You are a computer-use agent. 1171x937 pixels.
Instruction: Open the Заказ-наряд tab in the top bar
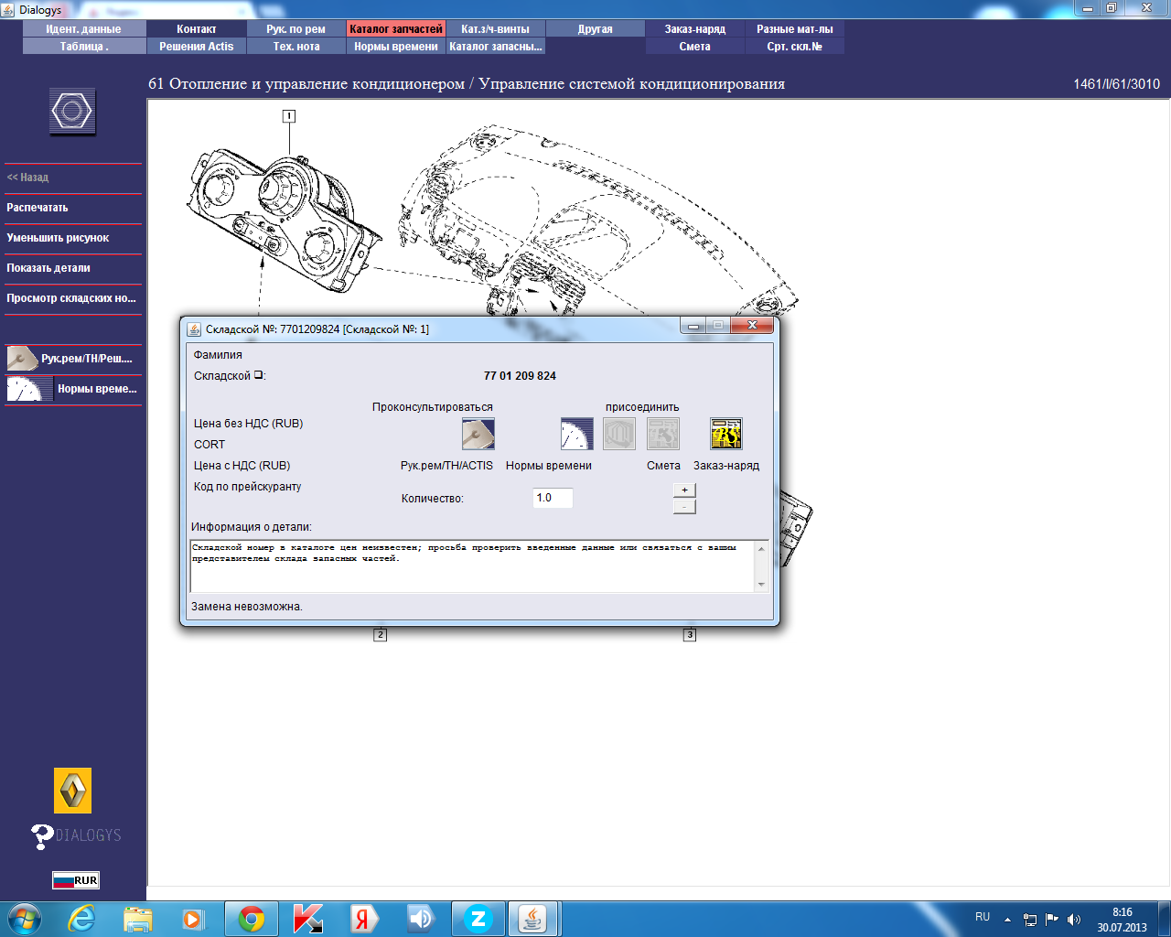point(695,29)
